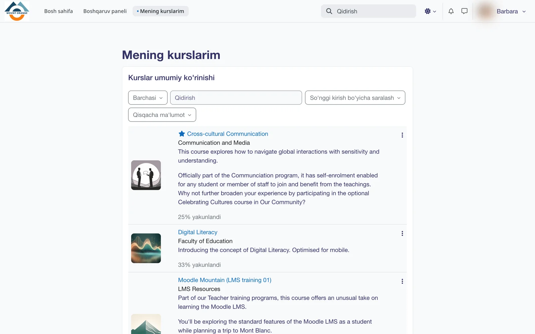The height and width of the screenshot is (334, 535).
Task: Click the course overview Qidirish field
Action: coord(236,98)
